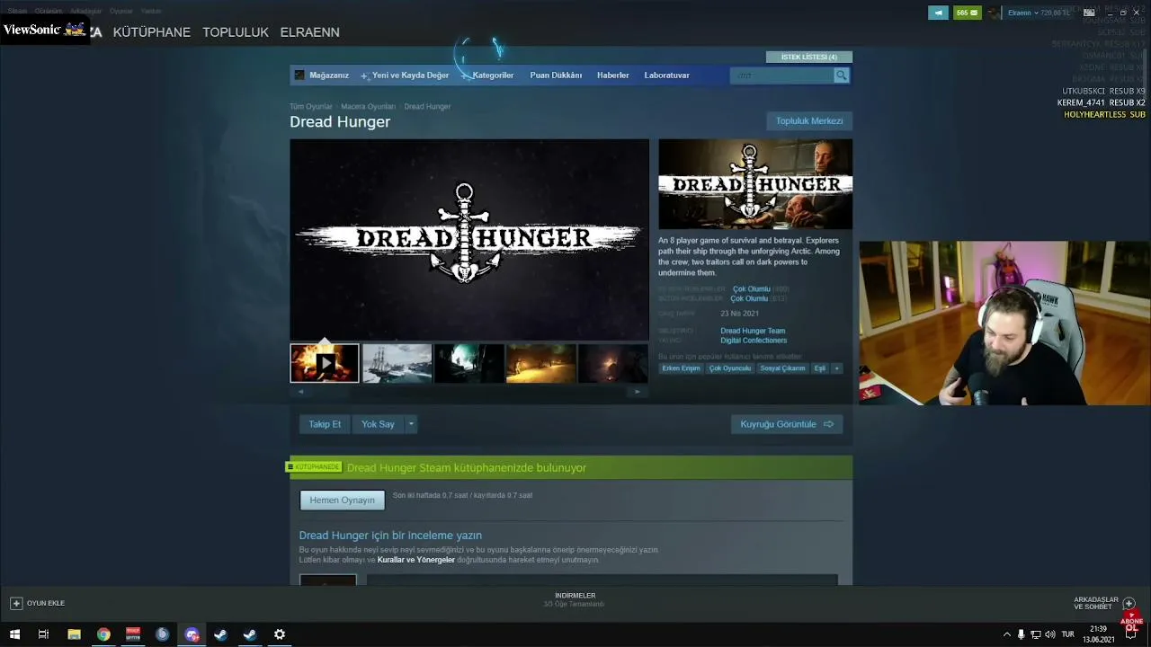
Task: Open File Explorer from the taskbar
Action: [74, 634]
